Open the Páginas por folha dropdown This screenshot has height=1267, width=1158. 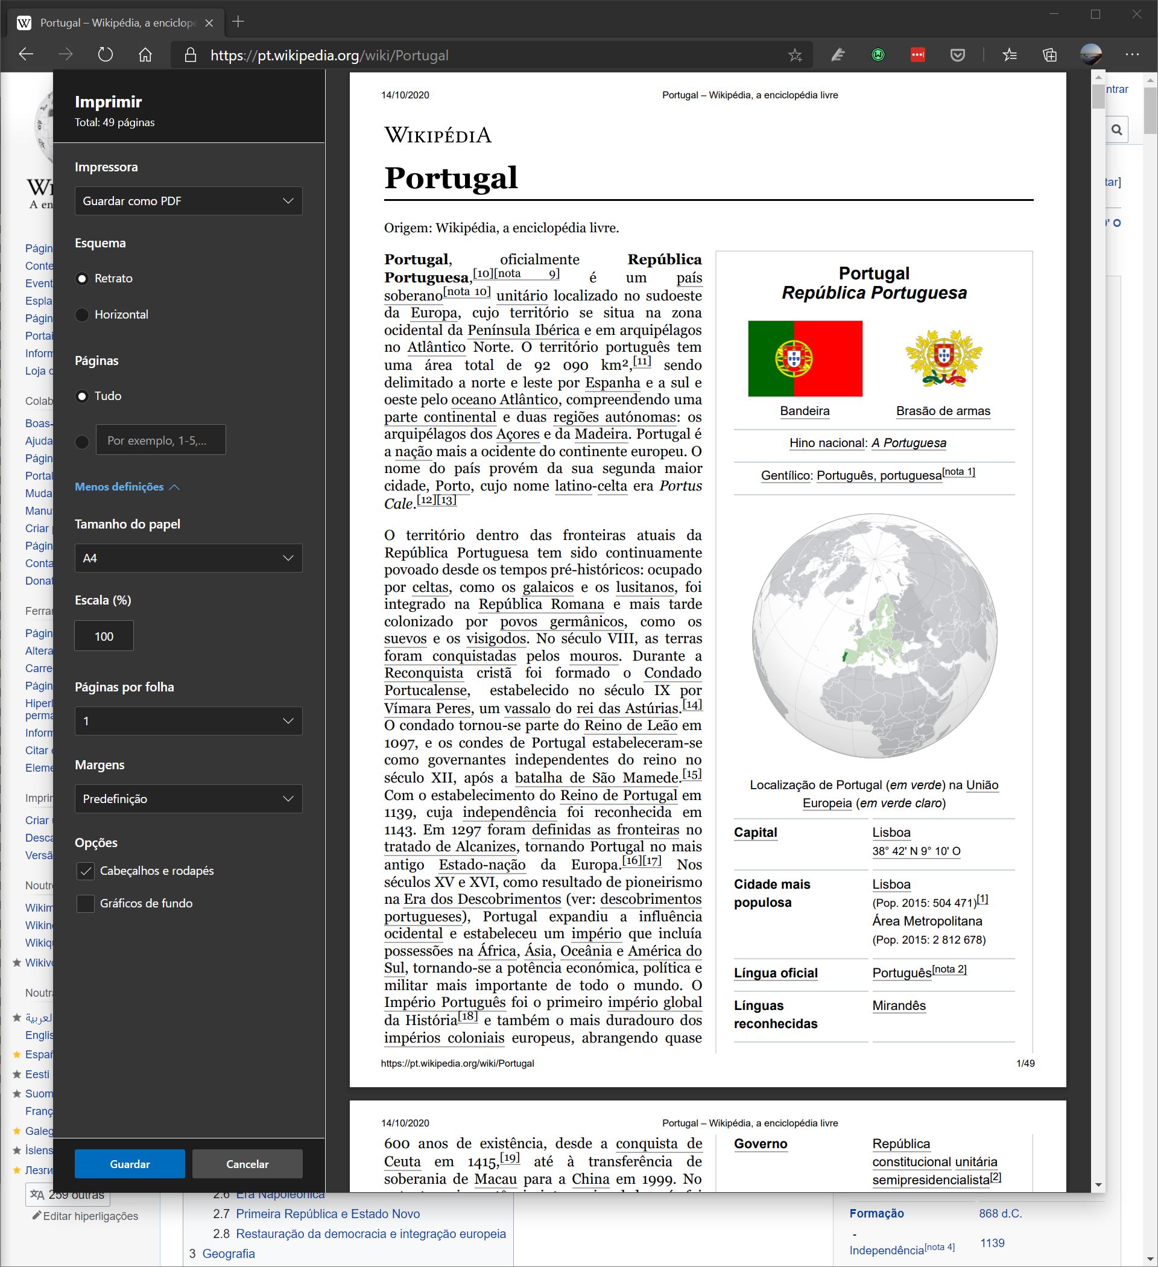point(189,721)
